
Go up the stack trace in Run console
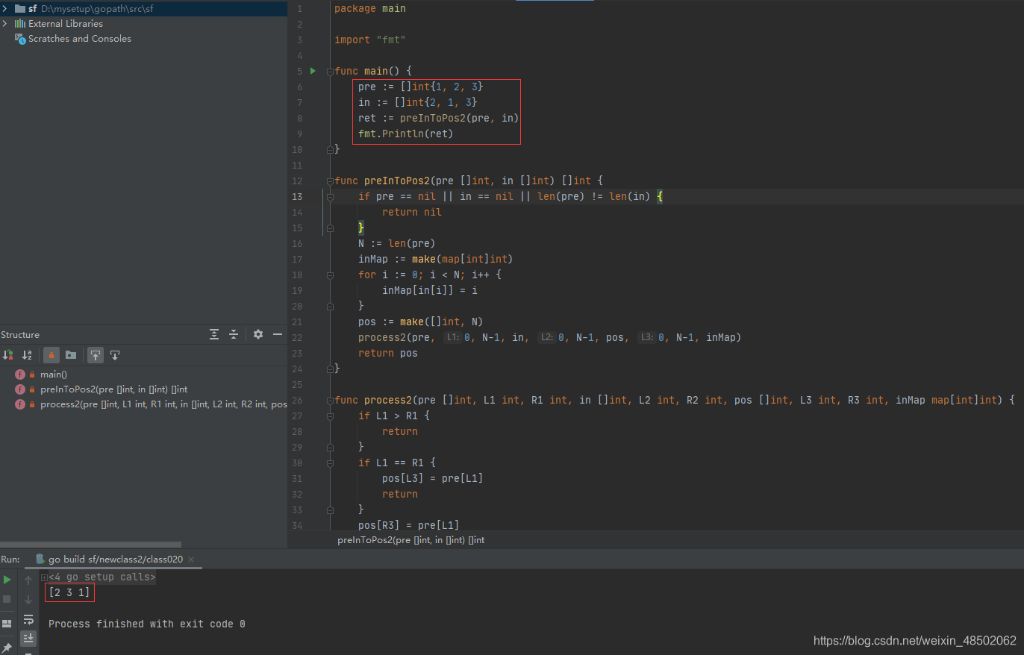click(28, 580)
